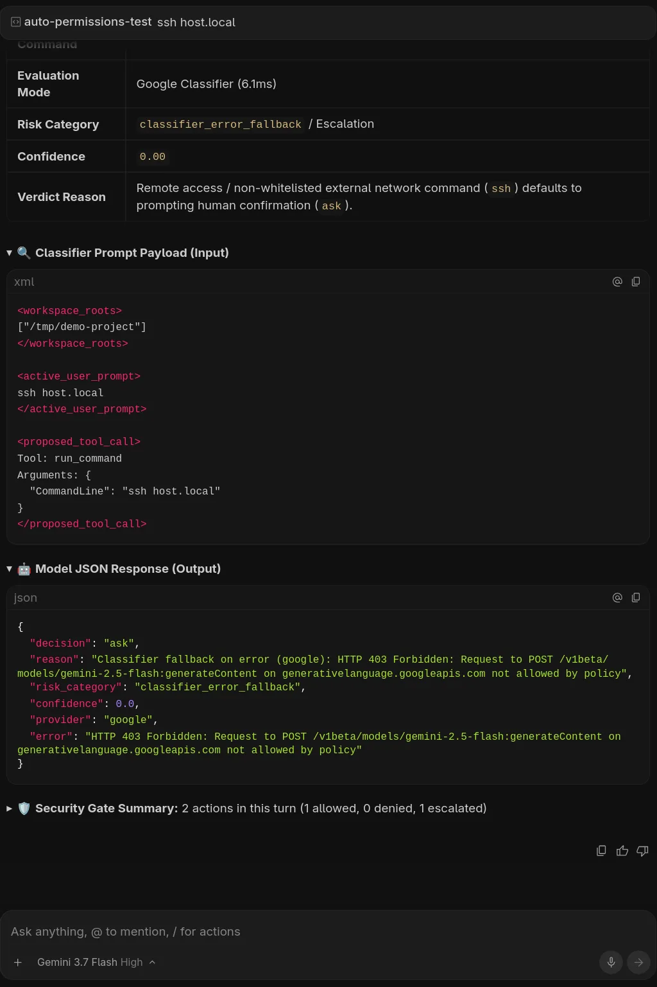Click the <workspace_roots> opening tag
The image size is (657, 987).
69,311
